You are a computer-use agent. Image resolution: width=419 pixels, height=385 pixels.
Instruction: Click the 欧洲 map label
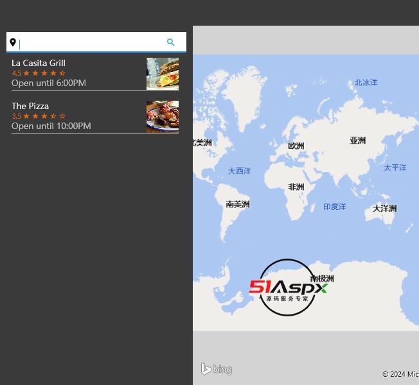click(296, 146)
